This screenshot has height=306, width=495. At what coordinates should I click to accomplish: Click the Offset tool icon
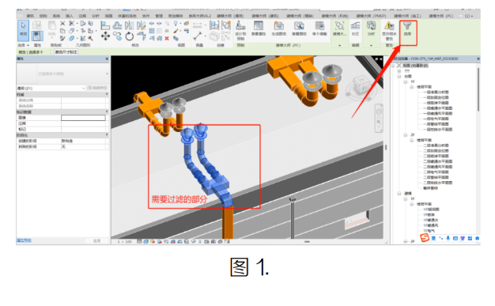pyautogui.click(x=117, y=25)
